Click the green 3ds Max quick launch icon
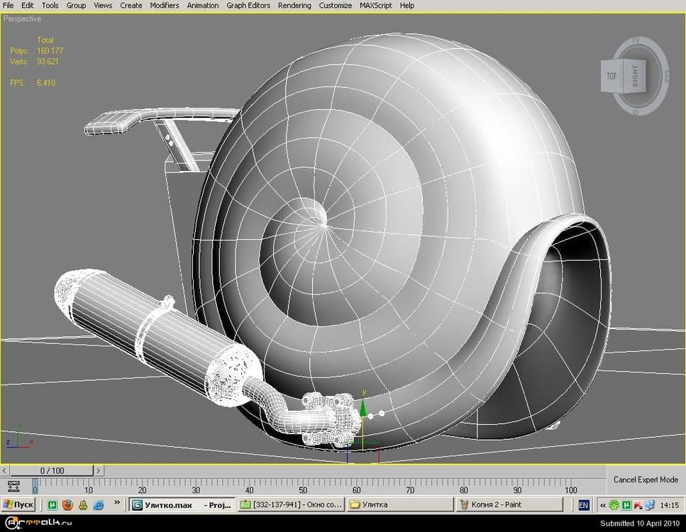Screen dimensions: 686x532 pos(52,505)
